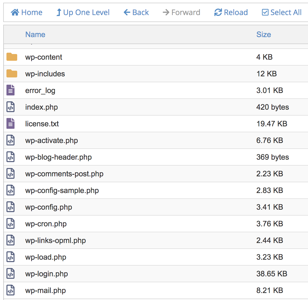Click the Home house icon
This screenshot has height=300, width=308.
pyautogui.click(x=15, y=12)
